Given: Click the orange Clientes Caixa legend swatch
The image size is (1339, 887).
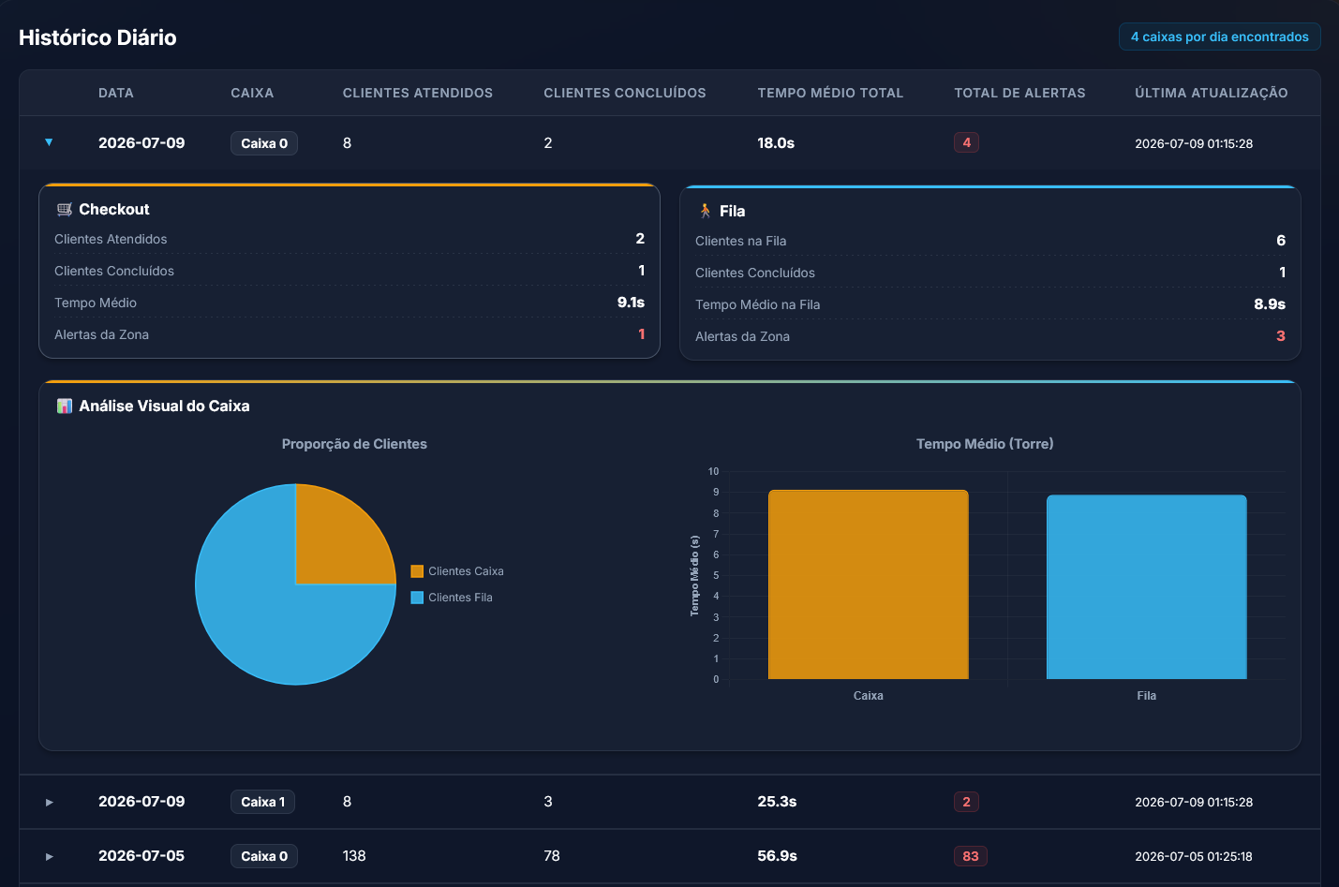Looking at the screenshot, I should coord(417,571).
